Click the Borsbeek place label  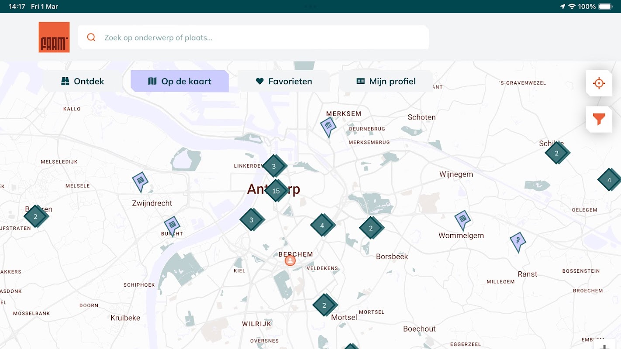coord(392,257)
